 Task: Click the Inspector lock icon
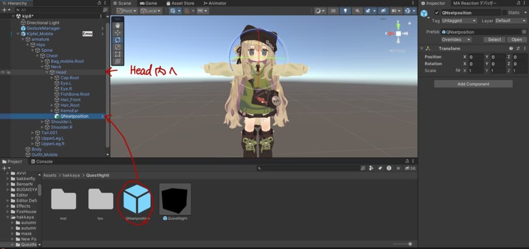(519, 3)
